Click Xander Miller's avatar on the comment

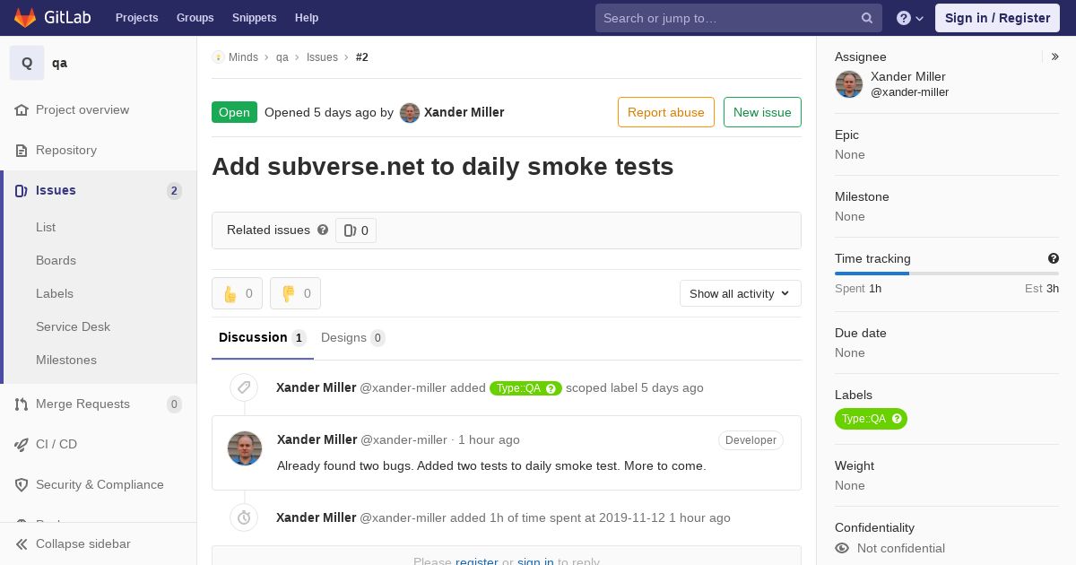[x=245, y=448]
